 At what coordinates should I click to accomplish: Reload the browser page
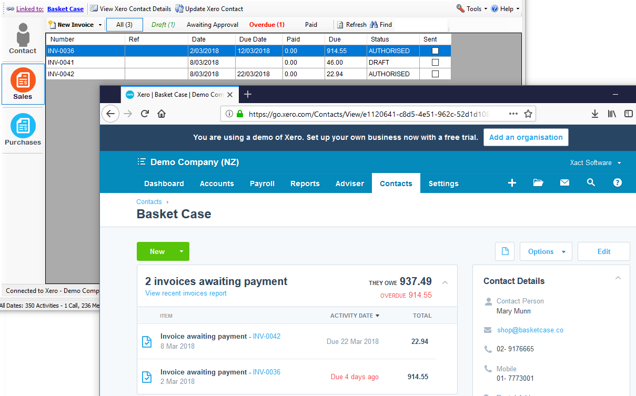point(145,114)
